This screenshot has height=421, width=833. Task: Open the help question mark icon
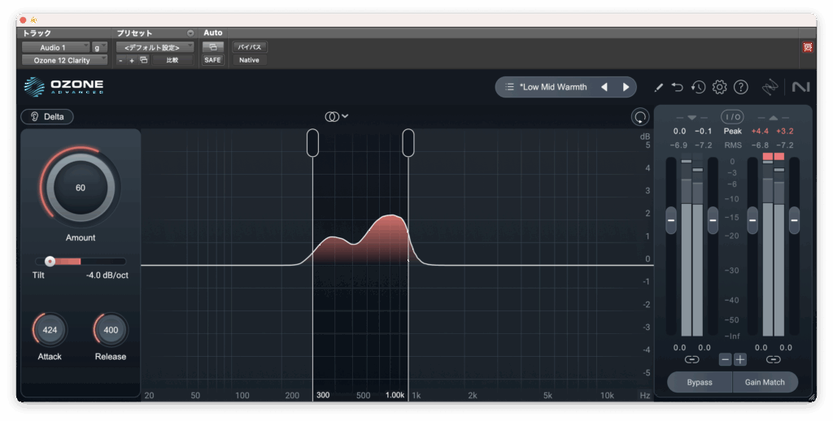click(740, 87)
